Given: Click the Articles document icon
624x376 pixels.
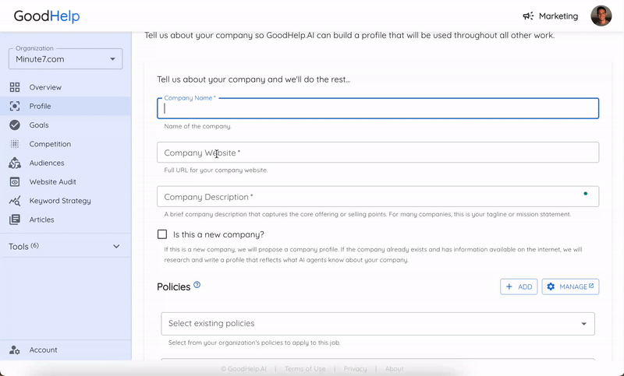Looking at the screenshot, I should coord(15,220).
